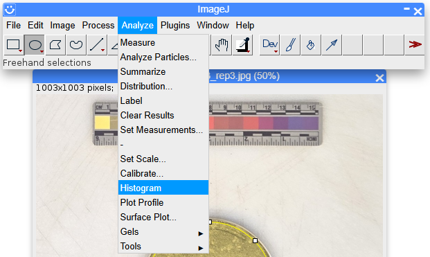The width and height of the screenshot is (430, 257).
Task: Choose the Polygon selection tool
Action: click(x=55, y=45)
